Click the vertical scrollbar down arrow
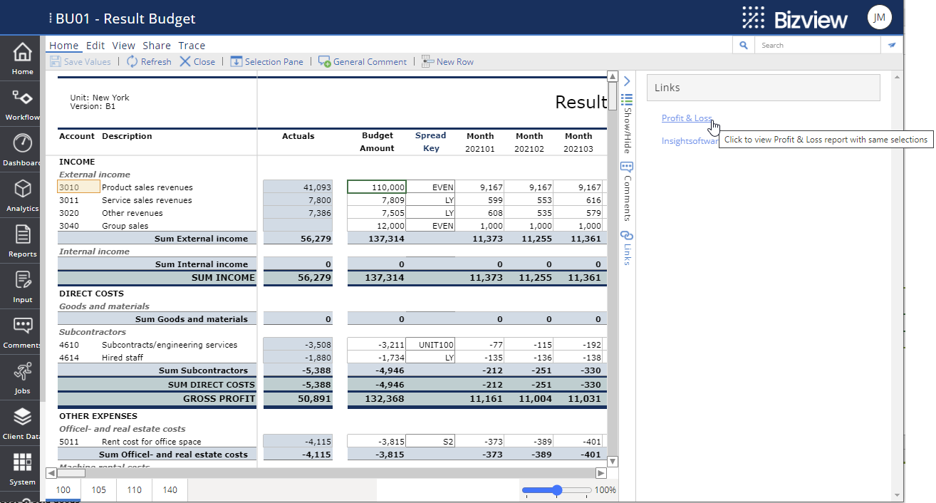The image size is (936, 503). [613, 462]
